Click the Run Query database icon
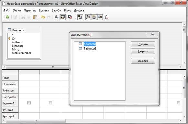 57,17
